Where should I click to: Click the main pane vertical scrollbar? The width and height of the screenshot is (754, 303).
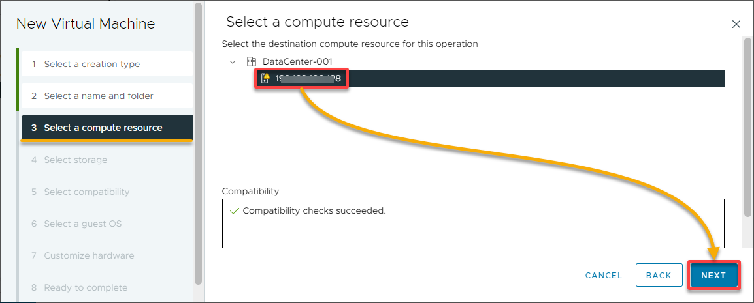pyautogui.click(x=747, y=124)
